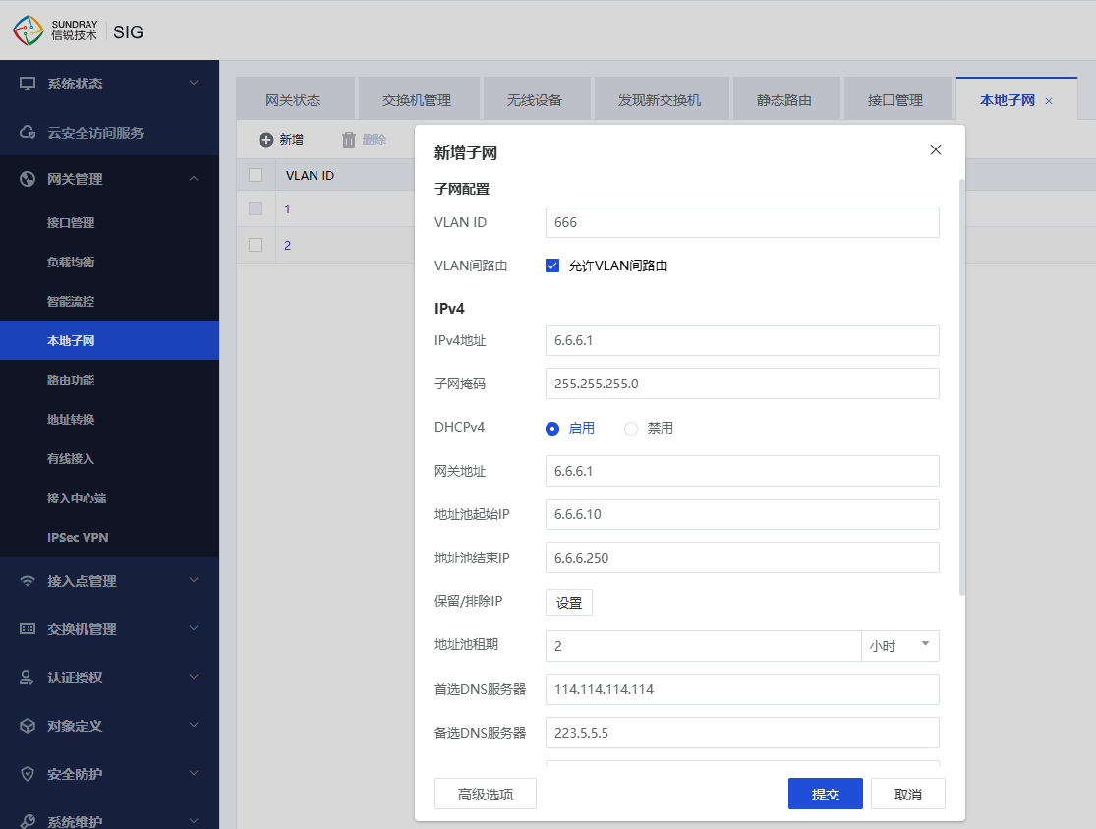1096x829 pixels.
Task: Click the shield icon beside 安全防护
Action: click(28, 774)
